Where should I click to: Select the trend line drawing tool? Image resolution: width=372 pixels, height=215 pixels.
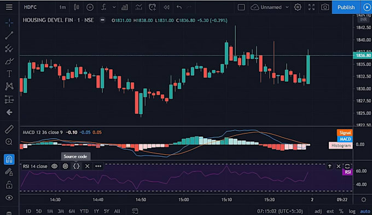coord(9,36)
